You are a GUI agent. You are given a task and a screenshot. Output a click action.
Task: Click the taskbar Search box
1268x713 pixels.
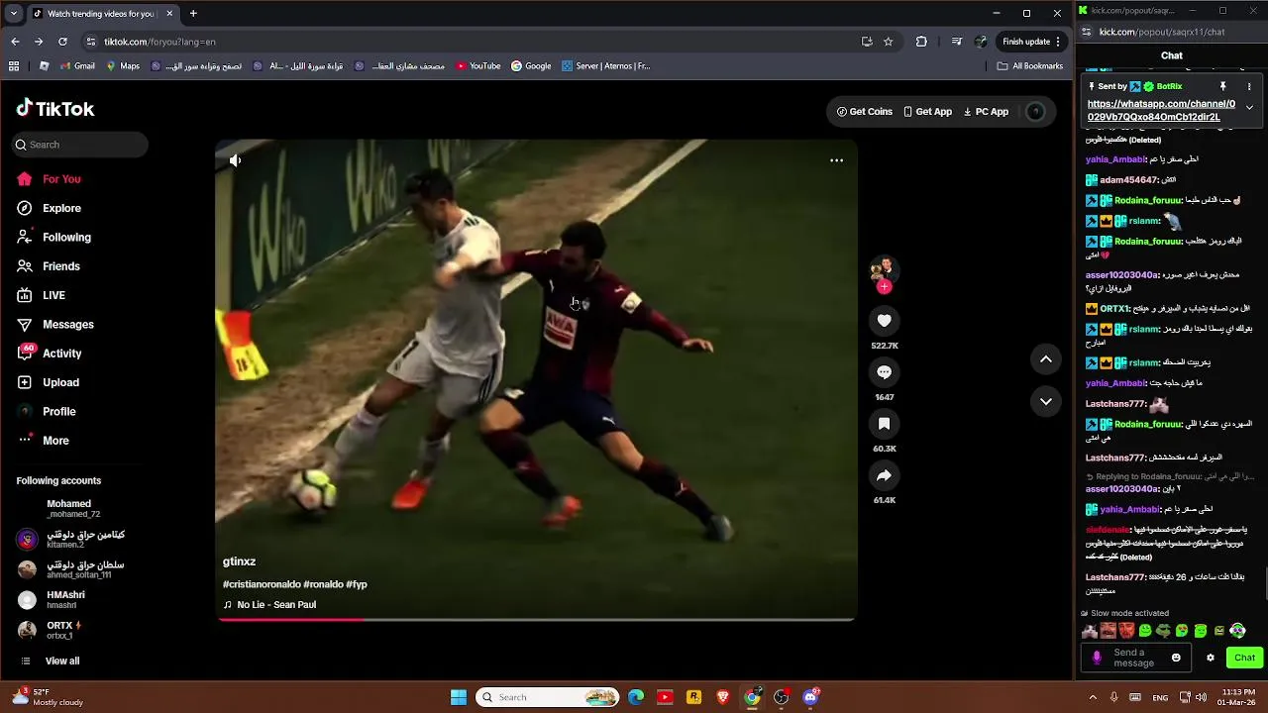tap(548, 697)
